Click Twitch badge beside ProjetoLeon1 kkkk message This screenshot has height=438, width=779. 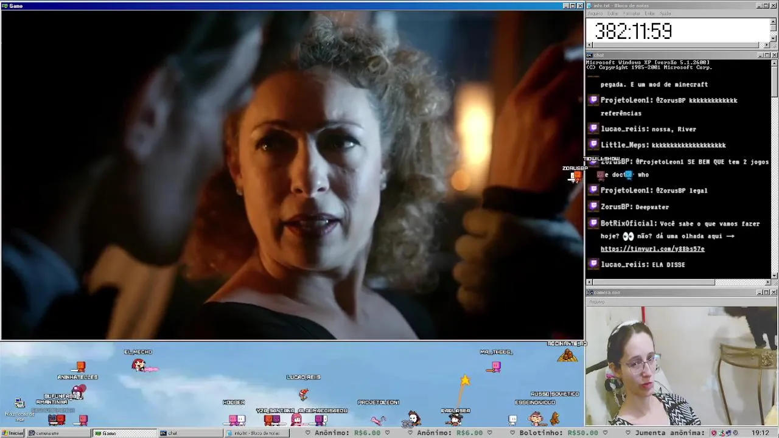tap(593, 100)
